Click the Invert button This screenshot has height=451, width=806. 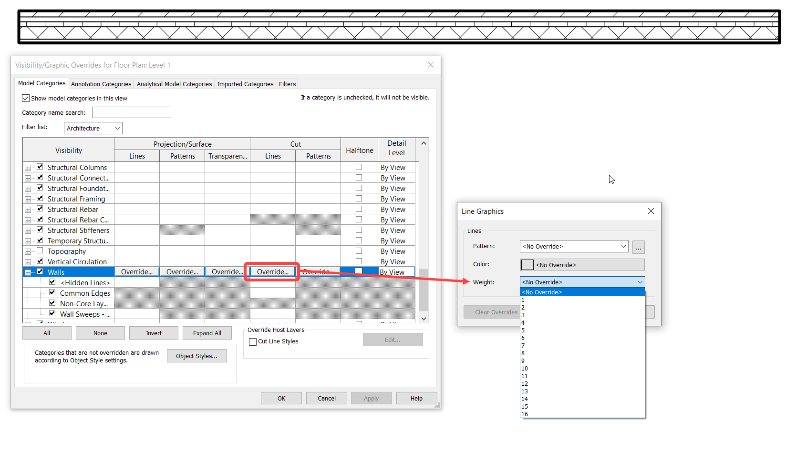(154, 332)
